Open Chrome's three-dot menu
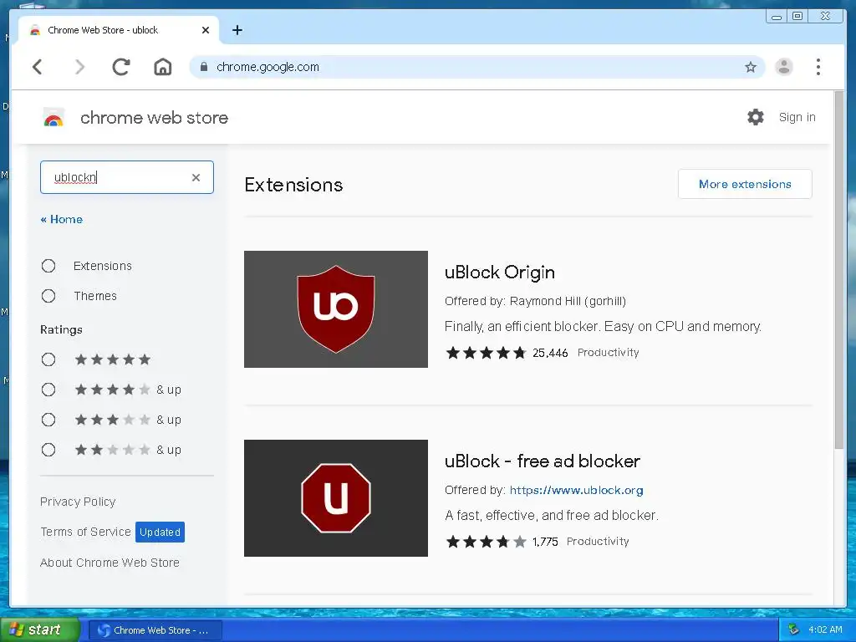Image resolution: width=856 pixels, height=642 pixels. (818, 67)
